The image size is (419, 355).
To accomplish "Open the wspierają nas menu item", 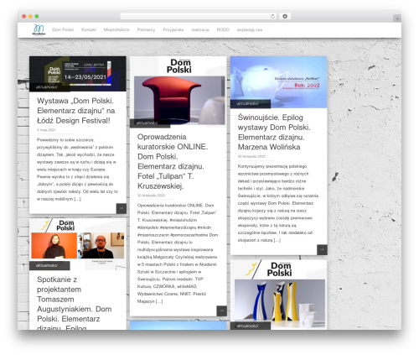I will 250,29.
